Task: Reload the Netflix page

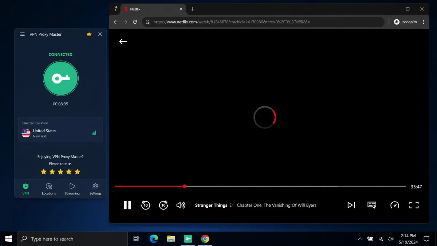Action: tap(135, 22)
